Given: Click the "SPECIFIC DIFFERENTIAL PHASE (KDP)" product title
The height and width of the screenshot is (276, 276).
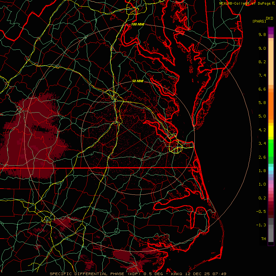Looking at the screenshot, I should 96,274.
